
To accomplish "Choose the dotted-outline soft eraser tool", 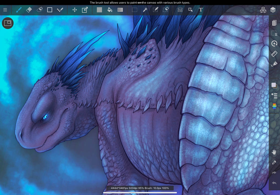I will coord(40,10).
